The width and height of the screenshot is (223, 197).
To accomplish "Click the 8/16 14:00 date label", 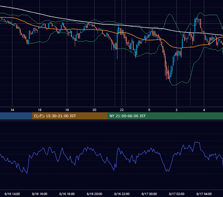I will [12, 194].
